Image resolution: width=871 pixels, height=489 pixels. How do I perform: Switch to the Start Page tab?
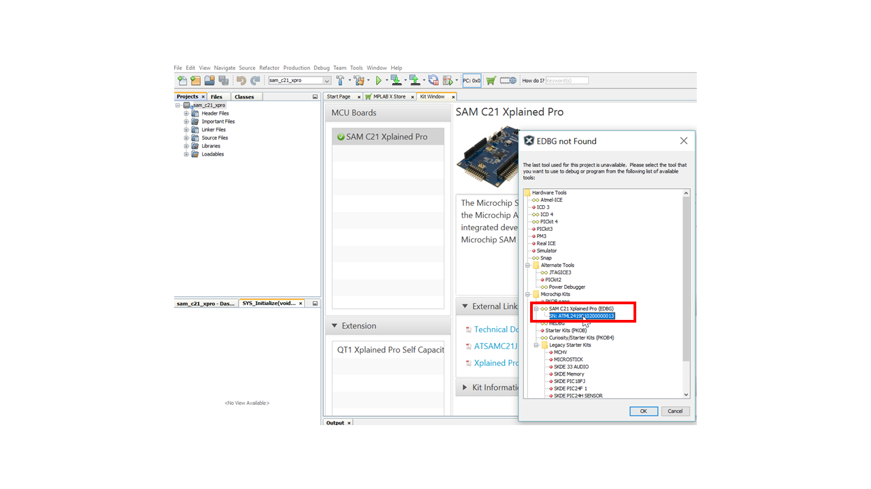339,96
